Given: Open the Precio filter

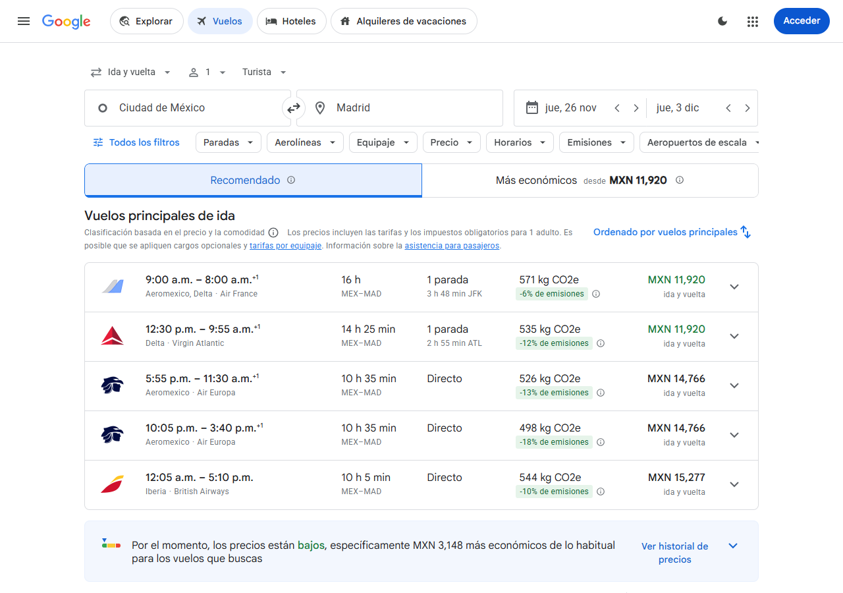Looking at the screenshot, I should point(452,142).
